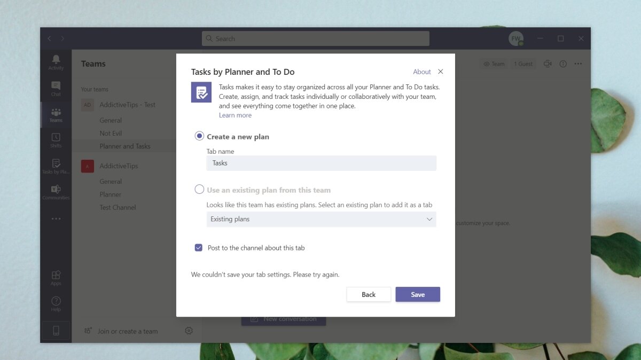Screen dimensions: 641x360
Task: Collapse the AddictiveTips - Test team
Action: (128, 105)
